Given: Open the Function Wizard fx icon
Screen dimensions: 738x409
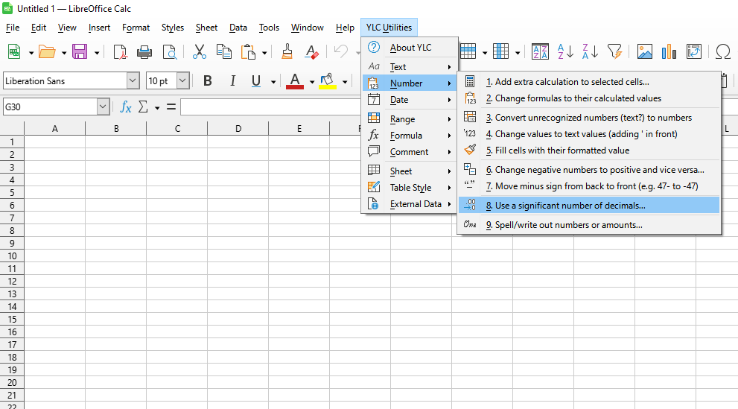Looking at the screenshot, I should (126, 107).
